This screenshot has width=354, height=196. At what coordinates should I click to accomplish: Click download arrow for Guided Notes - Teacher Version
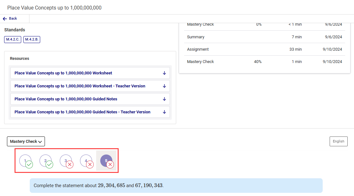(x=164, y=112)
